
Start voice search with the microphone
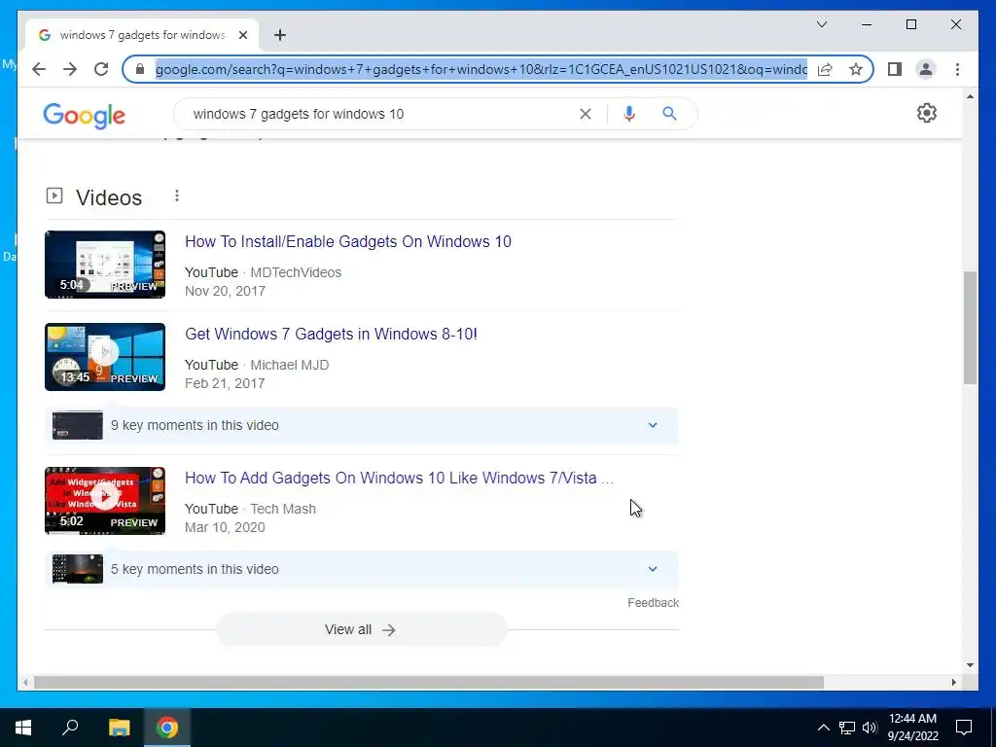(629, 114)
